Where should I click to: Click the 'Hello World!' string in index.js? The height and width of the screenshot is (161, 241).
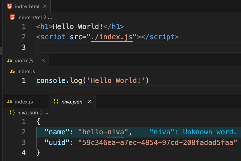[x=116, y=80]
